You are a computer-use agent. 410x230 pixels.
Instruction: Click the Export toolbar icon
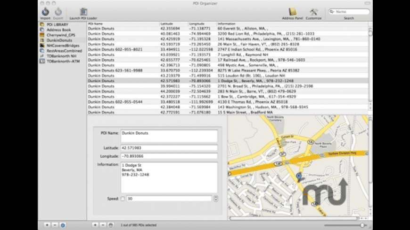coord(58,12)
